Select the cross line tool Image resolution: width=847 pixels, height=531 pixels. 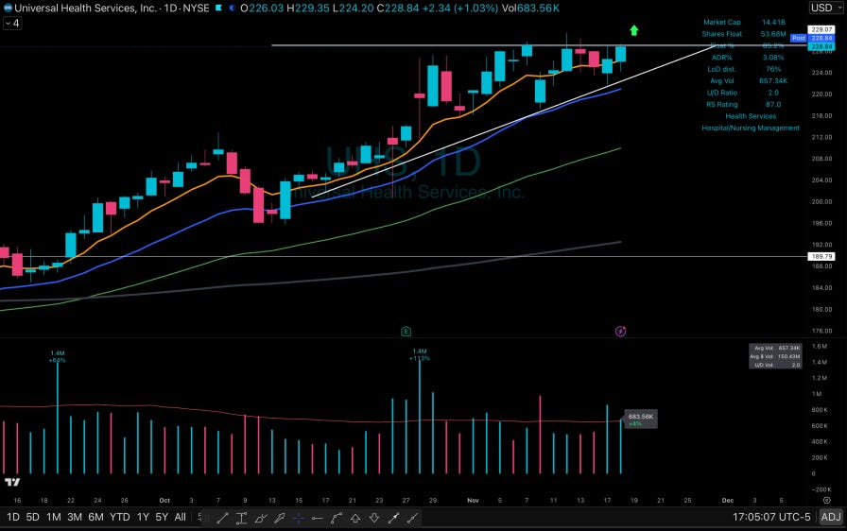point(298,519)
